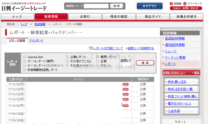Switch to the マイレポート sub-tab
208x124 pixels.
tap(36, 41)
